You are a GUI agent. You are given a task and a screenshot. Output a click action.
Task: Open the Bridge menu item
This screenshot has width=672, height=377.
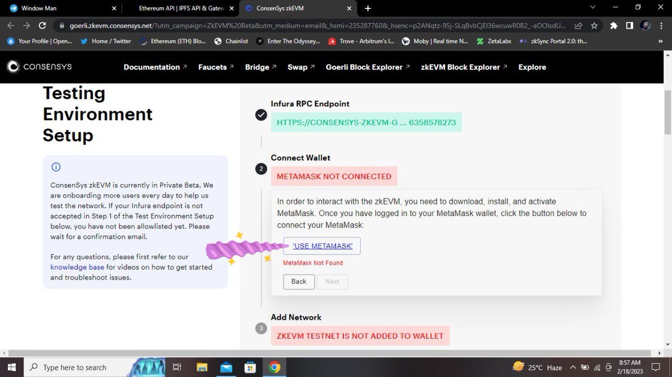[258, 67]
